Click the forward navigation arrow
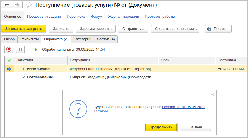The width and height of the screenshot is (248, 138). [17, 5]
